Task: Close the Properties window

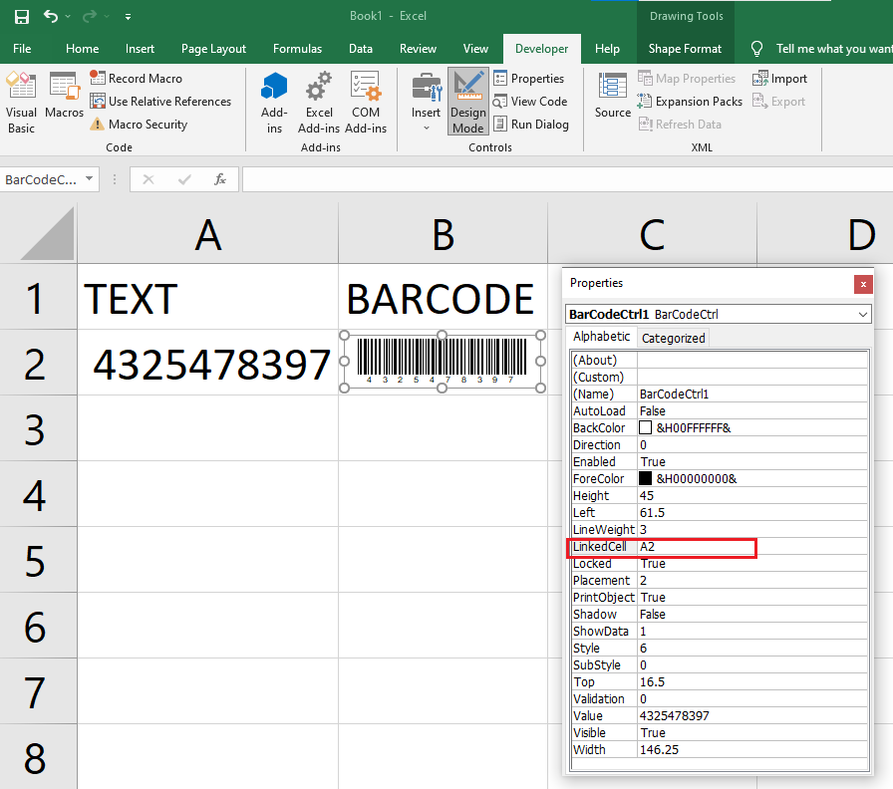Action: tap(863, 284)
